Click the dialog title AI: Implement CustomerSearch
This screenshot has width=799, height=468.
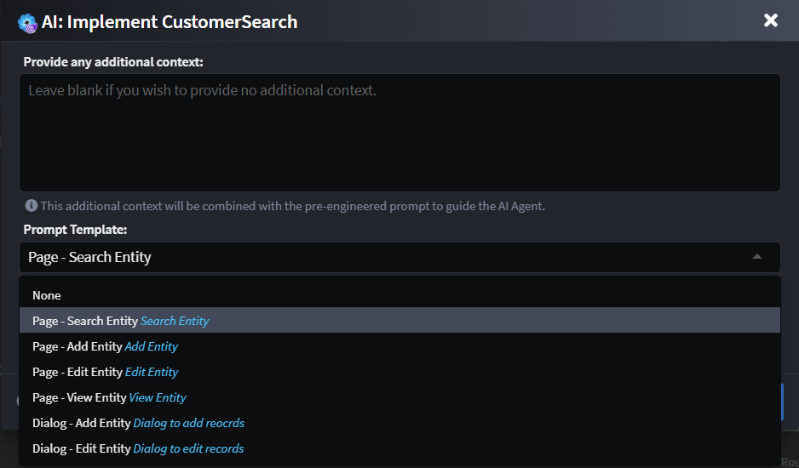[x=170, y=22]
